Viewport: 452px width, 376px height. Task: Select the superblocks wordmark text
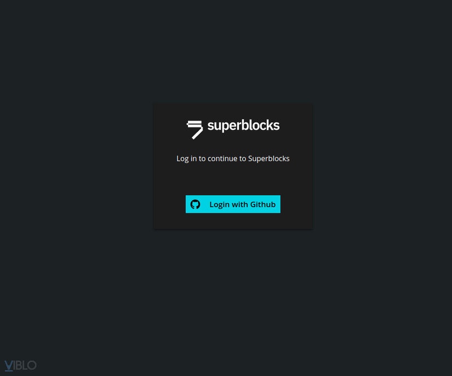[244, 126]
